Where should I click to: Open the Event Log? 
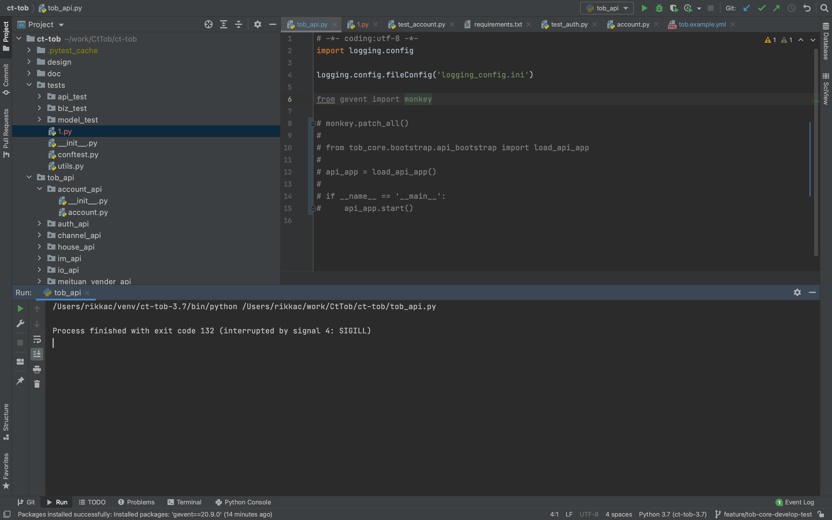click(x=795, y=502)
